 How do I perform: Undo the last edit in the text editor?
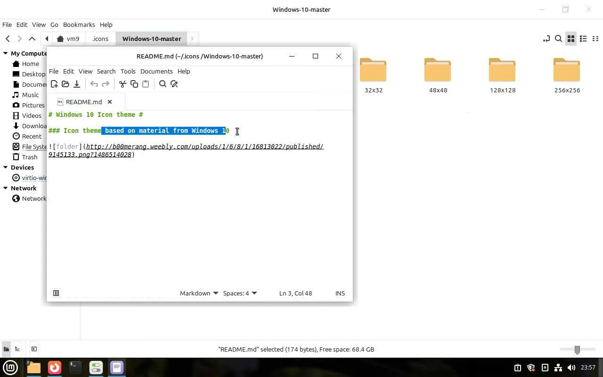click(94, 84)
